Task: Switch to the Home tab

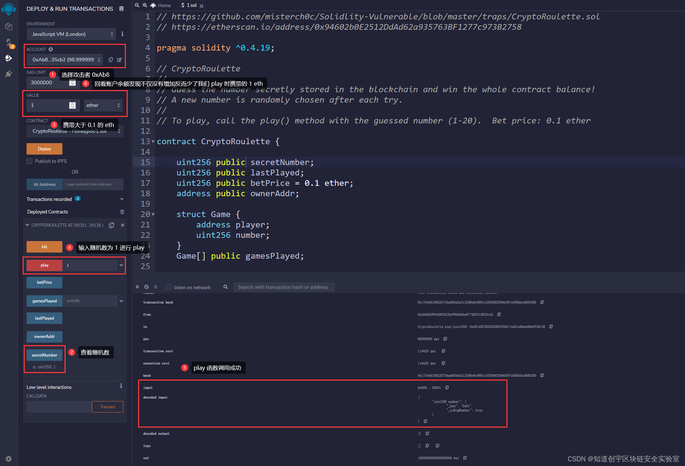Action: [161, 5]
